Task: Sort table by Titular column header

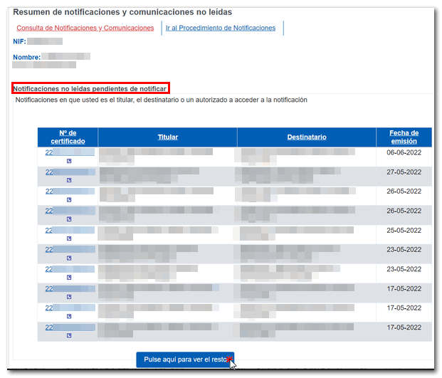Action: (x=167, y=137)
